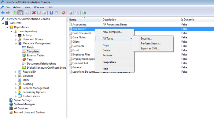Click the red X Delete toolbar icon

click(34, 13)
